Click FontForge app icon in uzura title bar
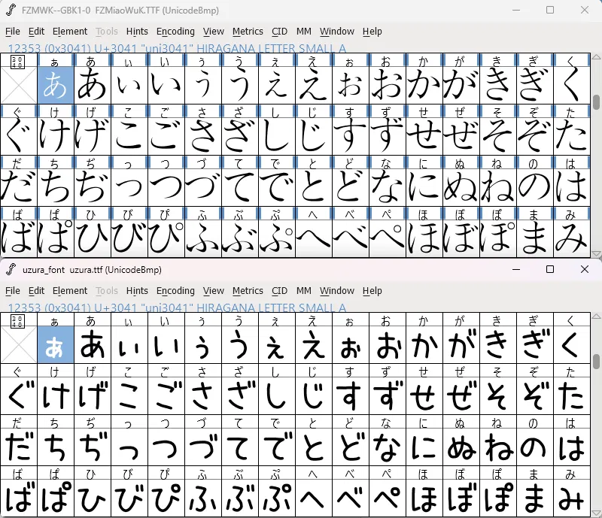 [11, 269]
